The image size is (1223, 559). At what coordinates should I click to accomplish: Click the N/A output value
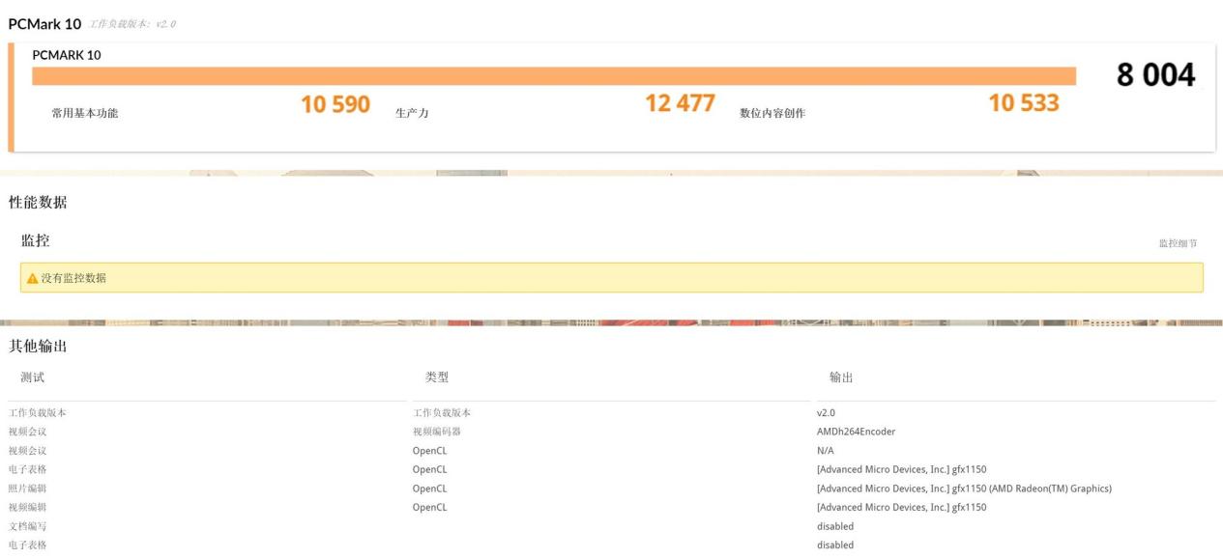[826, 451]
